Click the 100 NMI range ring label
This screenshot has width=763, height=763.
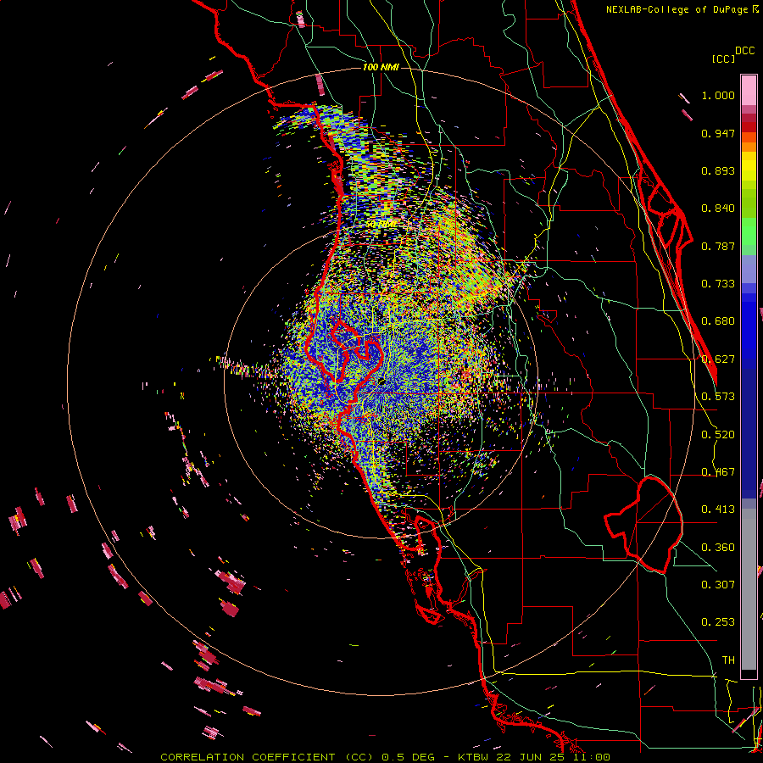(381, 67)
